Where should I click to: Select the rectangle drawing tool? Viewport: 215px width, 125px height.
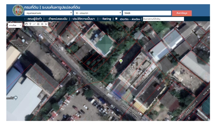tap(38, 24)
